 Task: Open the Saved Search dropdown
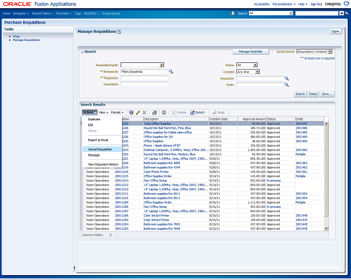tap(330, 51)
